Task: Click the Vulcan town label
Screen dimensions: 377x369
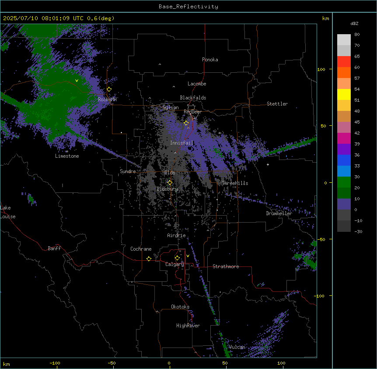Action: click(237, 347)
